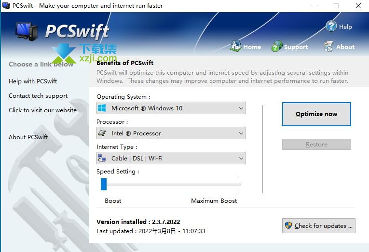369x252 pixels.
Task: Click the Choose a link below heading
Action: 41,64
